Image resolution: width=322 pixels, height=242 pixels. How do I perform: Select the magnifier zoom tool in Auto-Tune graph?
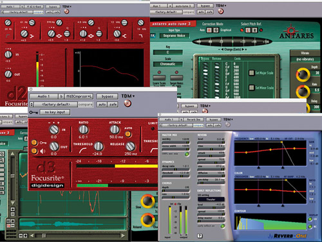(2, 160)
